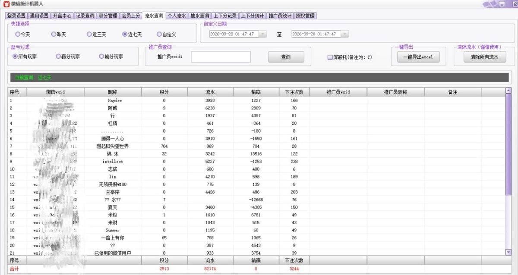The width and height of the screenshot is (518, 275).
Task: Click the 备注 column header
Action: click(453, 92)
